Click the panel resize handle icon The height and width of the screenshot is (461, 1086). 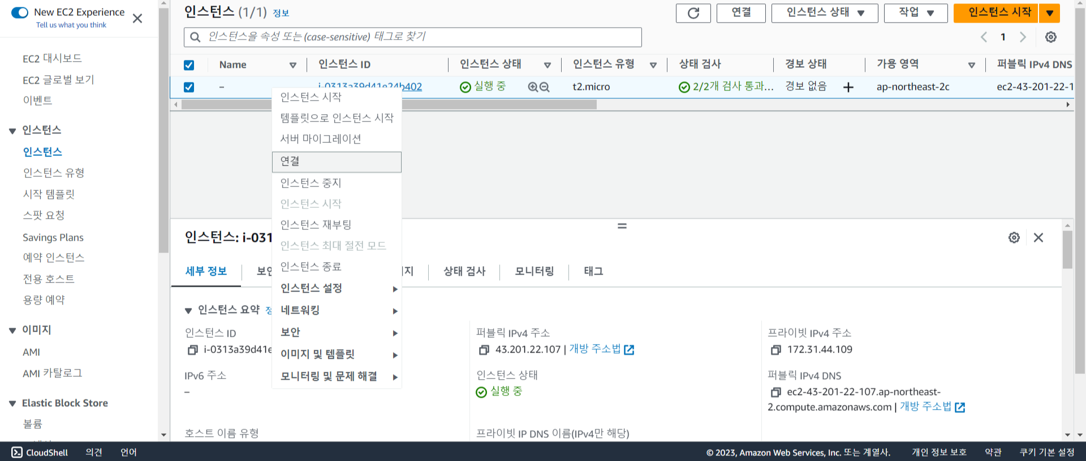pos(622,226)
